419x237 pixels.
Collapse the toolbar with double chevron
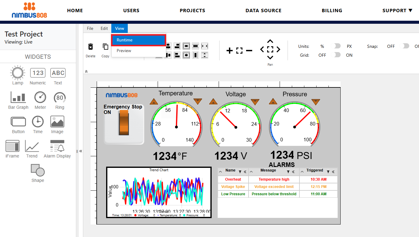[x=86, y=71]
